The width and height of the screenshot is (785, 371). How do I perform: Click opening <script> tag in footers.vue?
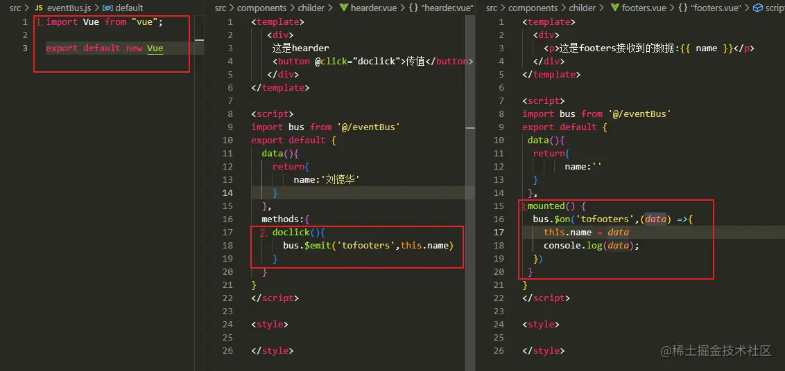pyautogui.click(x=544, y=100)
